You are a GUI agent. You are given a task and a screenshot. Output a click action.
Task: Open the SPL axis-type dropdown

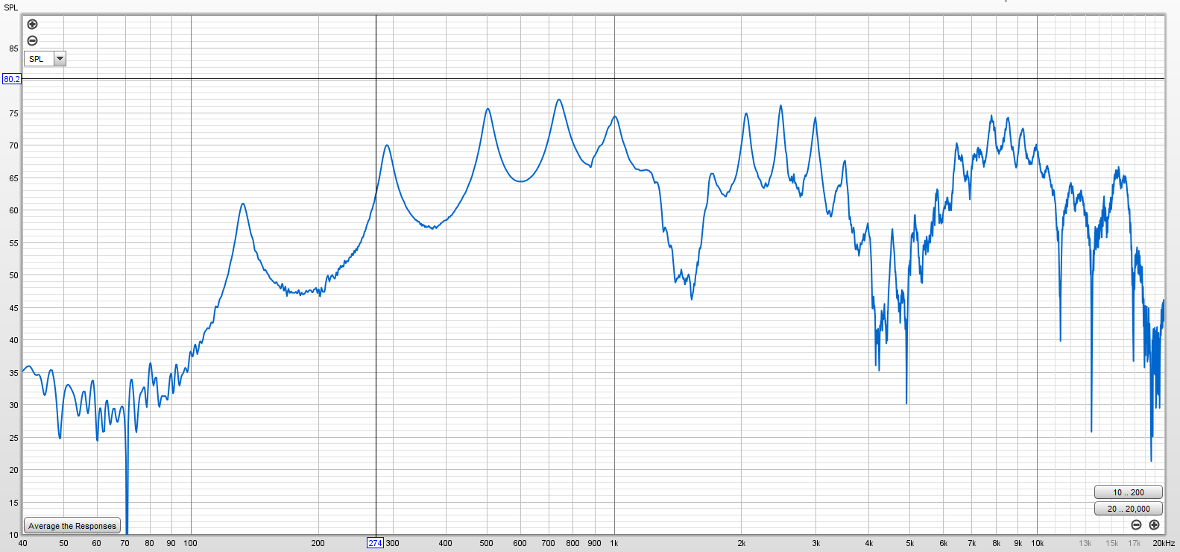click(x=45, y=59)
